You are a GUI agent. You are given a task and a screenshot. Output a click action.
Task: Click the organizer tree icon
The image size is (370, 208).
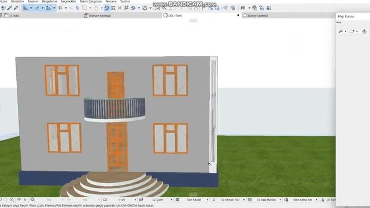point(254,8)
